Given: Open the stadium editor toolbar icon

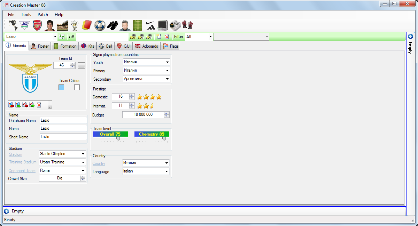Looking at the screenshot, I should [x=62, y=25].
